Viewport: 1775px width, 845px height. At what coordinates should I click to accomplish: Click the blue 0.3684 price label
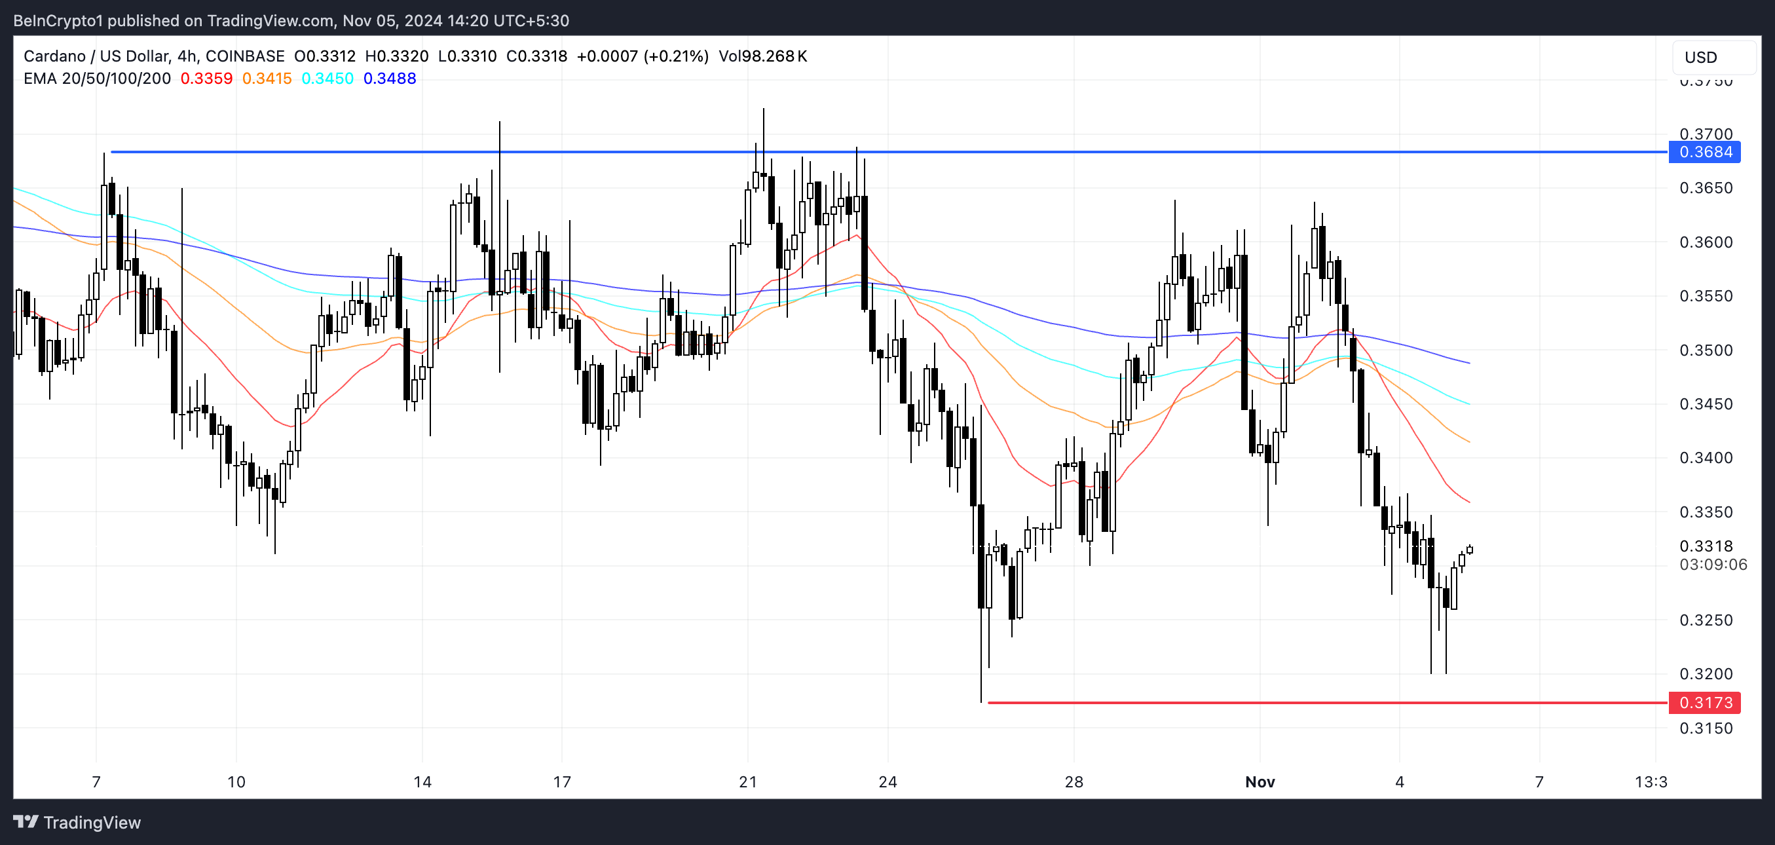pyautogui.click(x=1704, y=151)
